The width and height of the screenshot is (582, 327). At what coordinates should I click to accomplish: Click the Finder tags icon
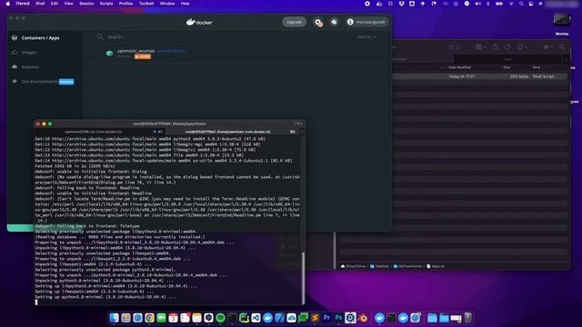pos(507,47)
